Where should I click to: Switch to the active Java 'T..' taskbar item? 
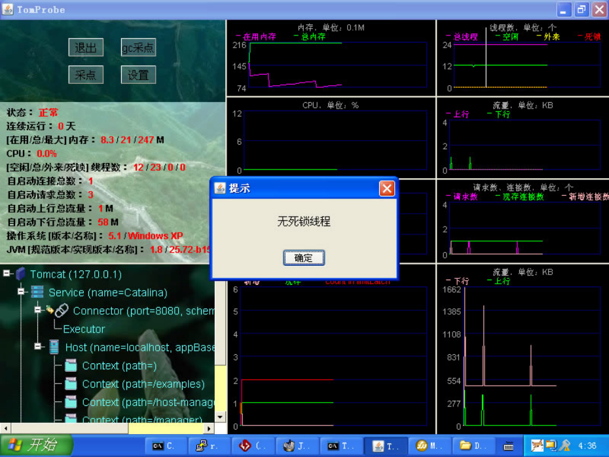coord(385,446)
